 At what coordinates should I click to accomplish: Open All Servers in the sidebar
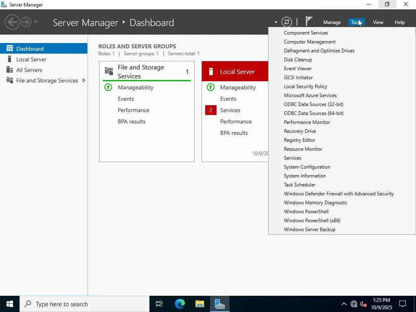coord(43,70)
